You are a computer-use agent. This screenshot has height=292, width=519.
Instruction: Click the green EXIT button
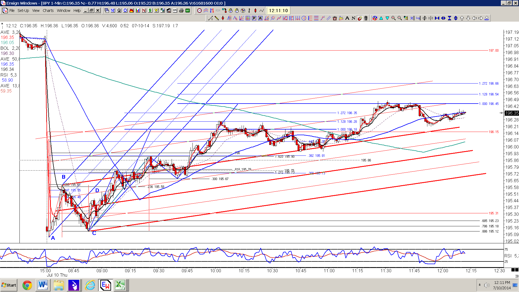pyautogui.click(x=188, y=11)
